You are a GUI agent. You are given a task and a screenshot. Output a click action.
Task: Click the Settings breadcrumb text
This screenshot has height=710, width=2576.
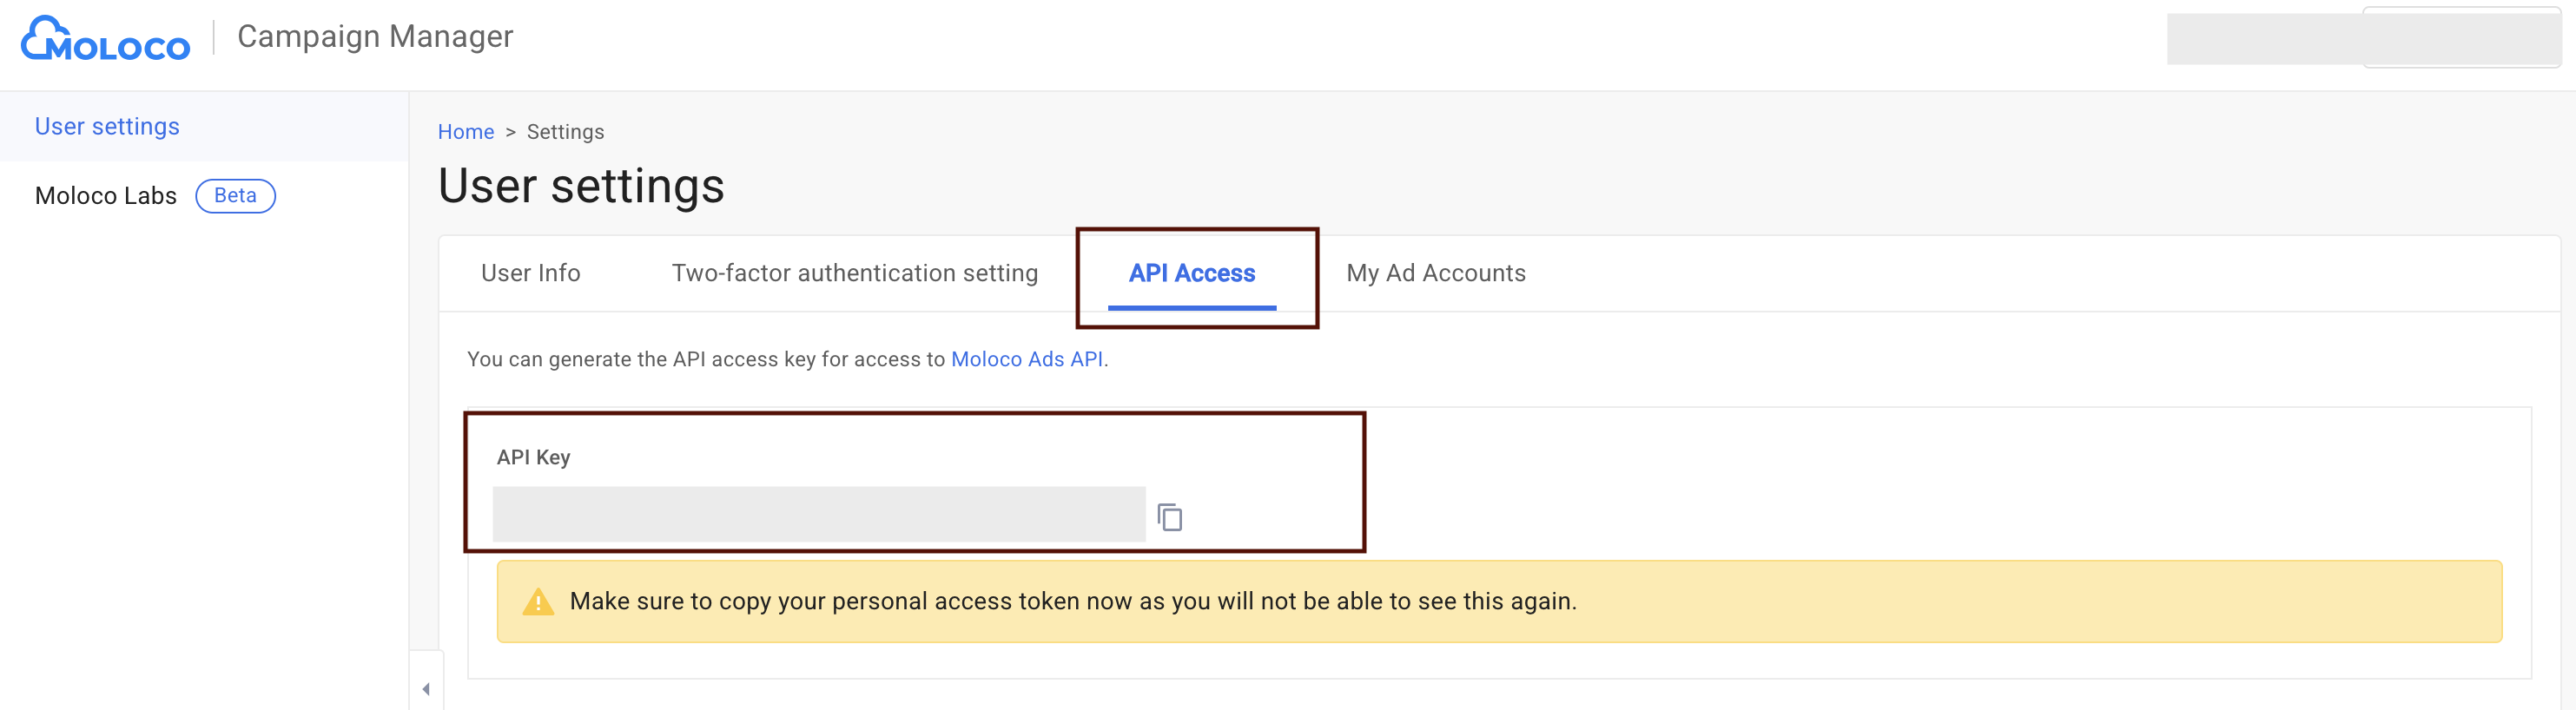click(x=565, y=132)
